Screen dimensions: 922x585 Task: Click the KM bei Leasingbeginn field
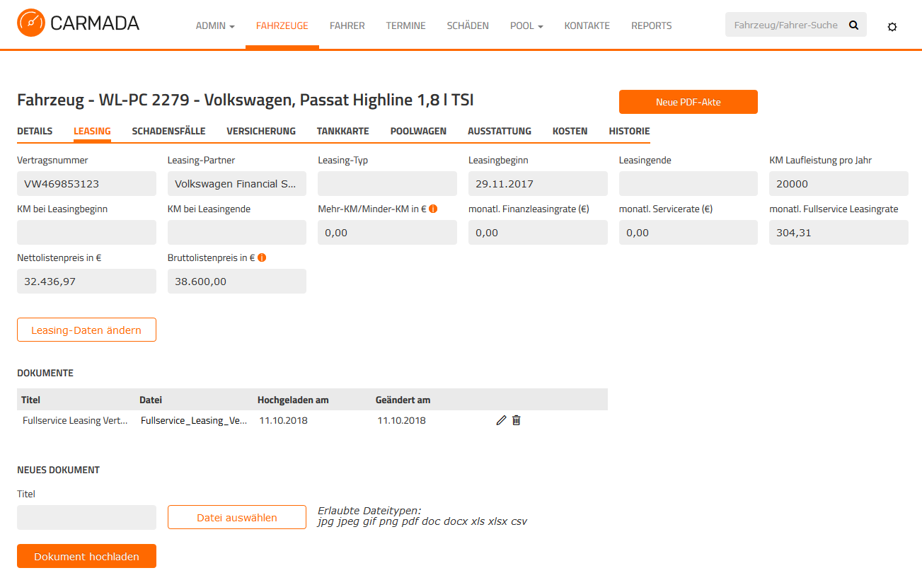coord(86,233)
